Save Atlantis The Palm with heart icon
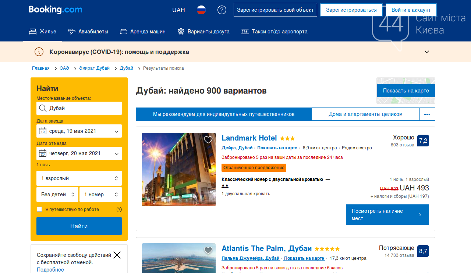This screenshot has height=273, width=471. point(208,250)
